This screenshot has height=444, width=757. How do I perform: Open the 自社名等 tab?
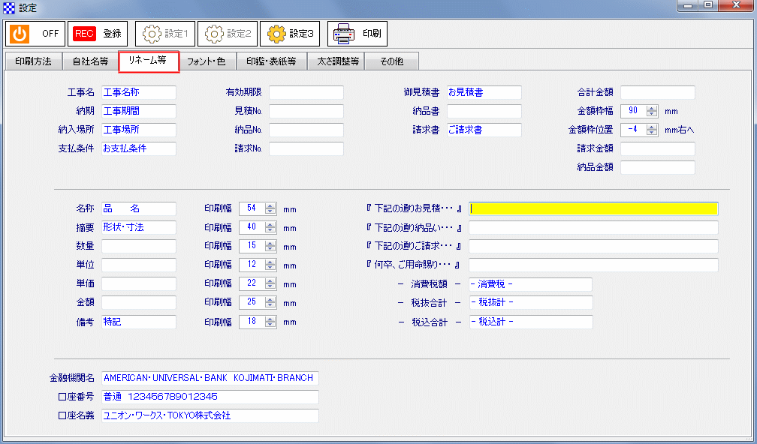[90, 61]
